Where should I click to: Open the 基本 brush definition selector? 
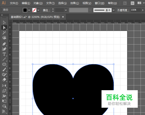pos(102,10)
